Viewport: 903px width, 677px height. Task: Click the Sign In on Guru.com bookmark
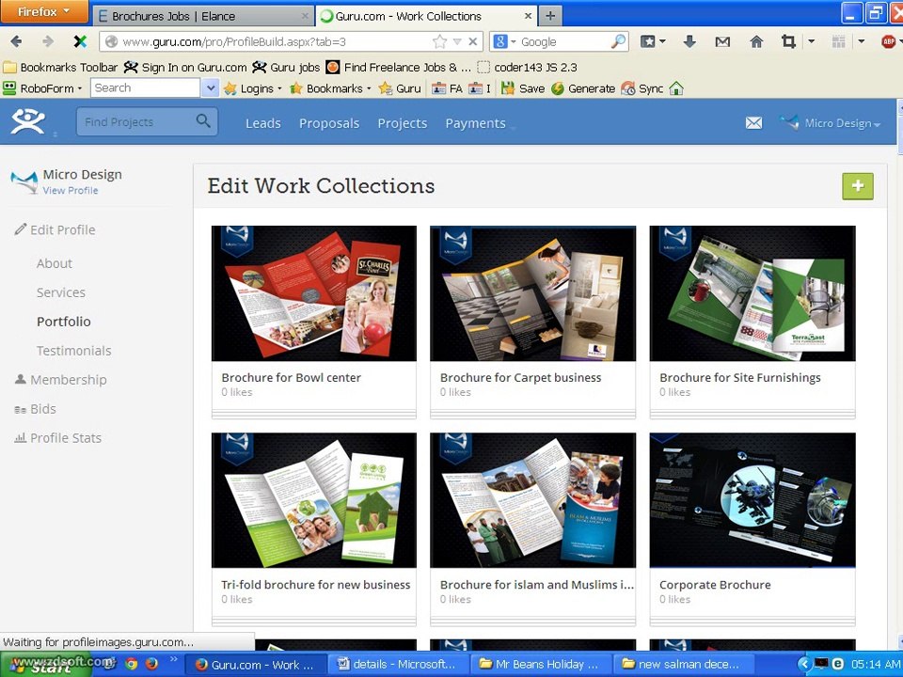coord(185,68)
